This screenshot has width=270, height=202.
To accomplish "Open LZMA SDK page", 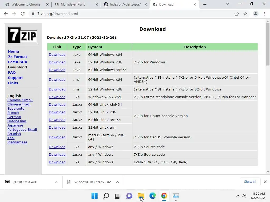I will click(18, 62).
